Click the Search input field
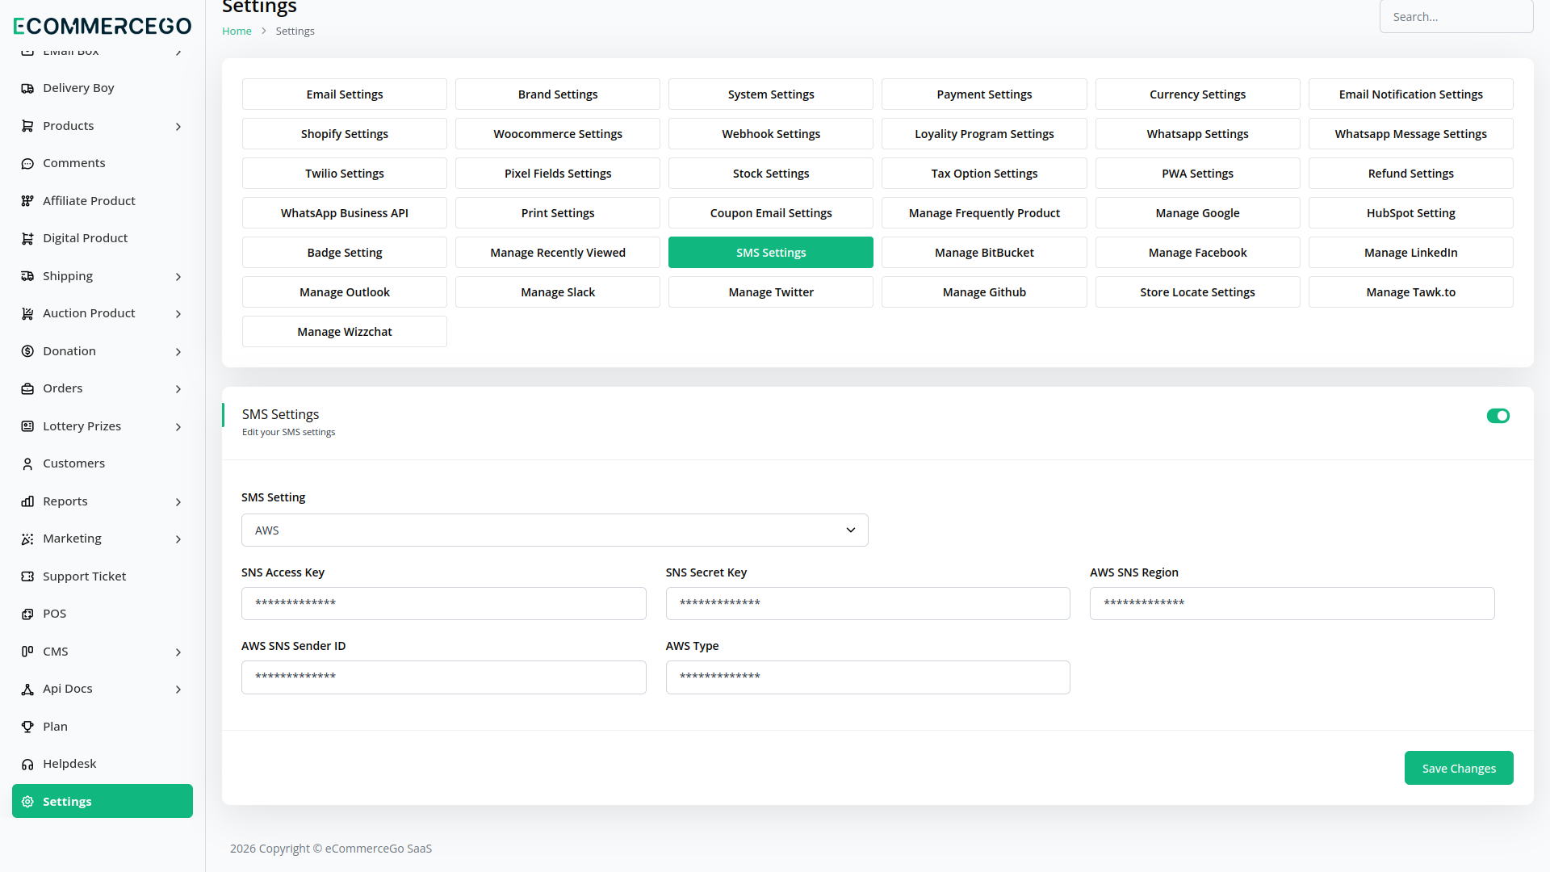 [1456, 17]
